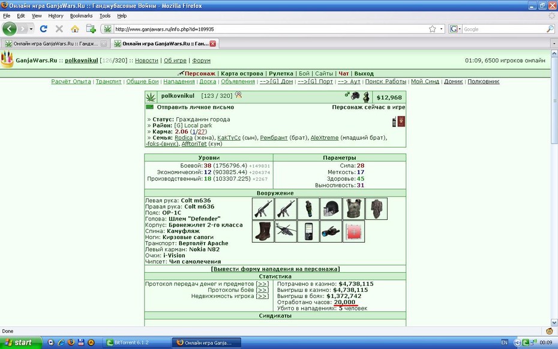Click the Расчёт Опыта link
The width and height of the screenshot is (558, 349).
71,82
